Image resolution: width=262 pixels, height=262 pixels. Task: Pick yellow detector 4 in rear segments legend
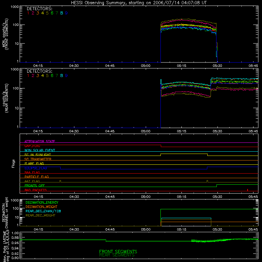tap(43, 76)
